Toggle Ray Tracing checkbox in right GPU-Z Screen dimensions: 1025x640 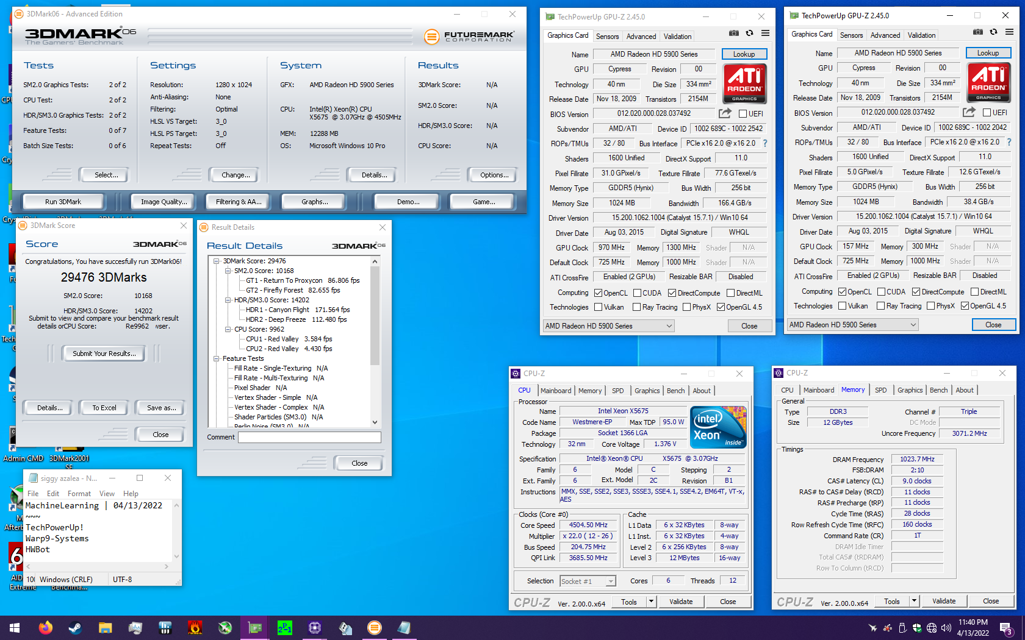(x=880, y=306)
